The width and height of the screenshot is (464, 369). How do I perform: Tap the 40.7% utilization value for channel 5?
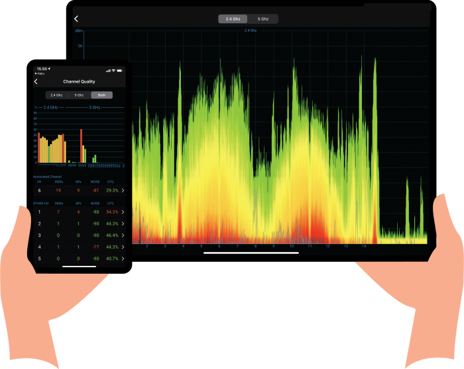(111, 258)
